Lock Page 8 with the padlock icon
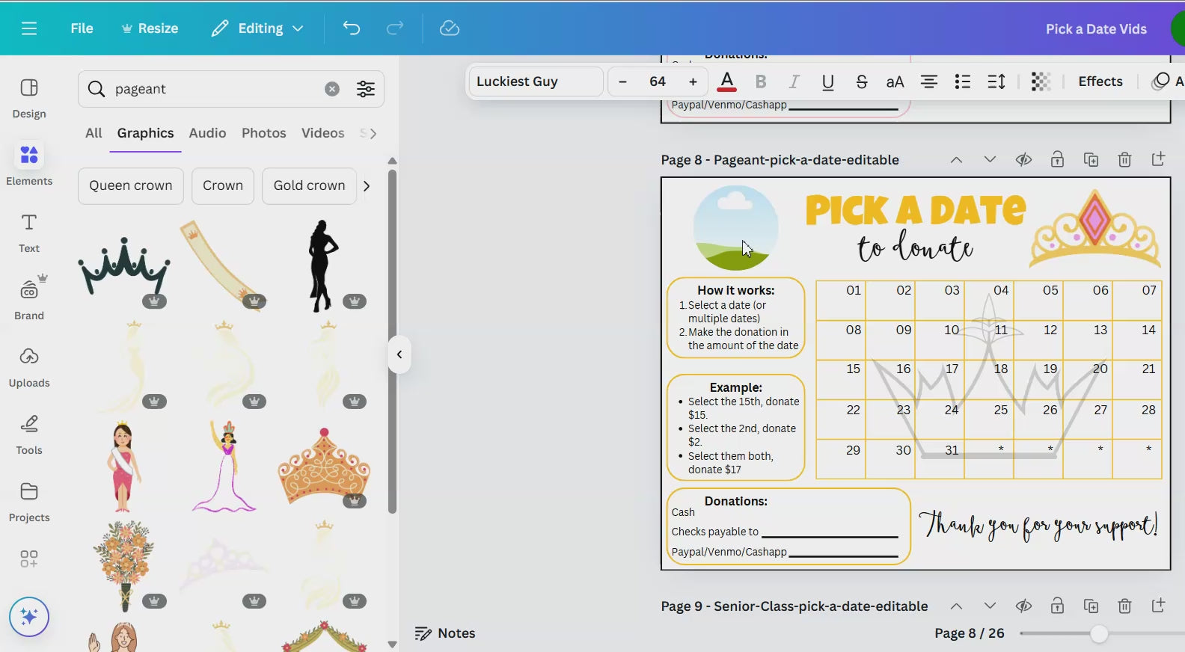Screen dimensions: 1185x652 pyautogui.click(x=1057, y=159)
